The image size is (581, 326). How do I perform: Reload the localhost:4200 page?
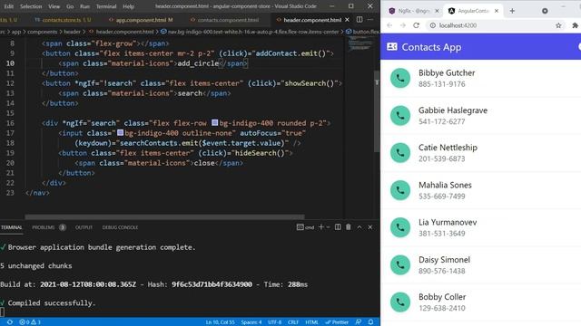416,25
